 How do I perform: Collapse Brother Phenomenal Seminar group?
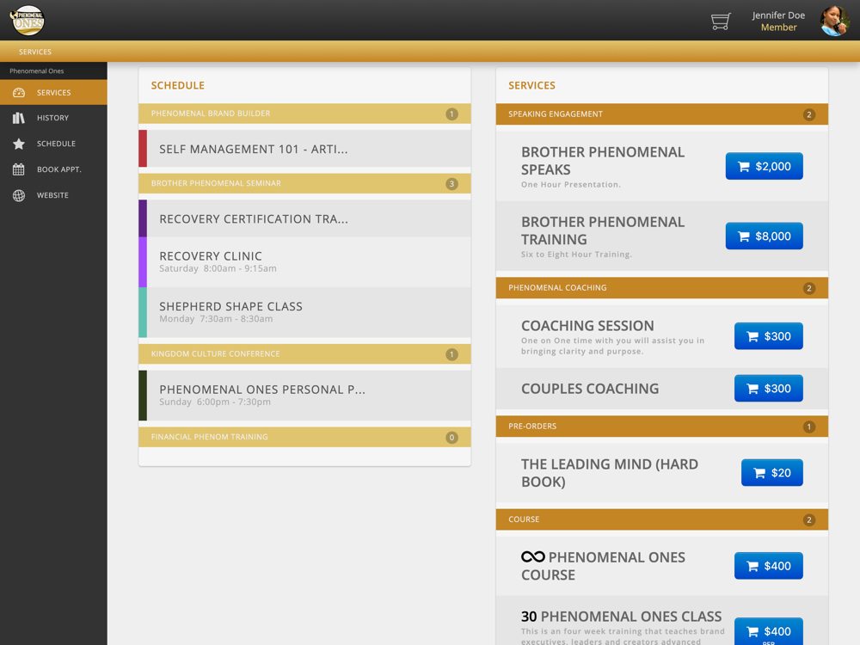[304, 183]
